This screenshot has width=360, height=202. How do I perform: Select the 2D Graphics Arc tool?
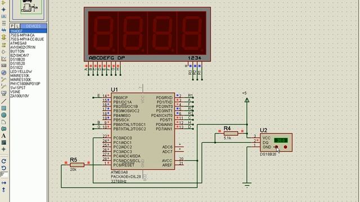[4, 122]
